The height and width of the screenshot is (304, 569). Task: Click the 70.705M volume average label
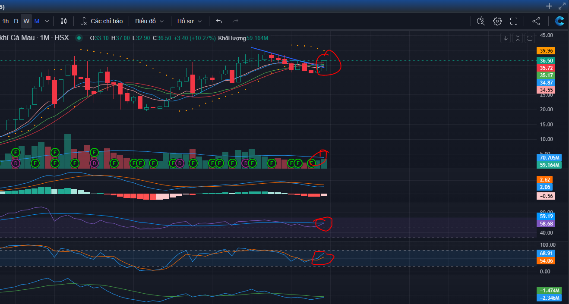pyautogui.click(x=549, y=158)
